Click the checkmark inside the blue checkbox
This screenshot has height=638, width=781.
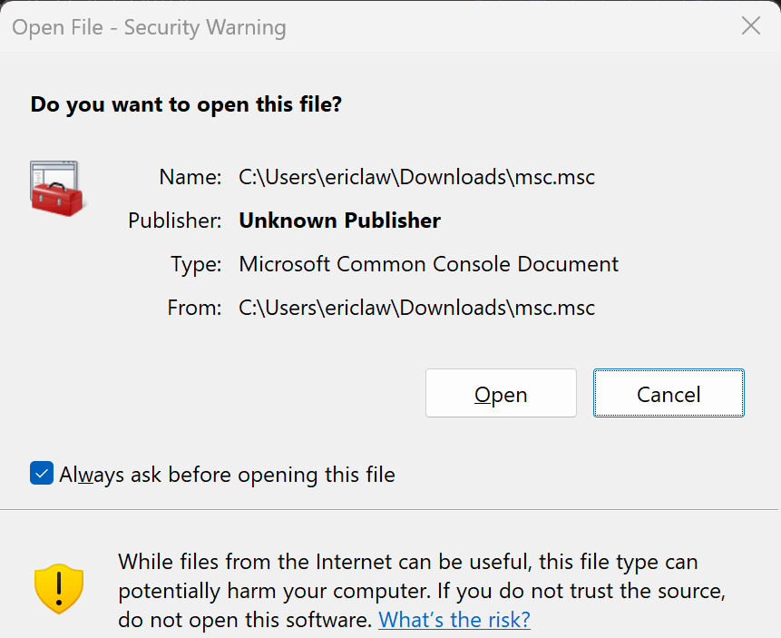42,473
